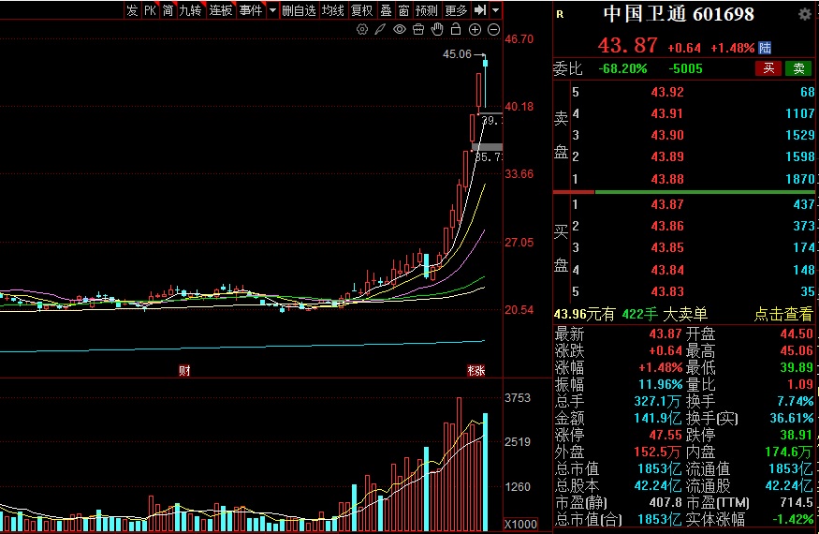Select the pencil drawing tool
This screenshot has width=819, height=534.
click(381, 30)
